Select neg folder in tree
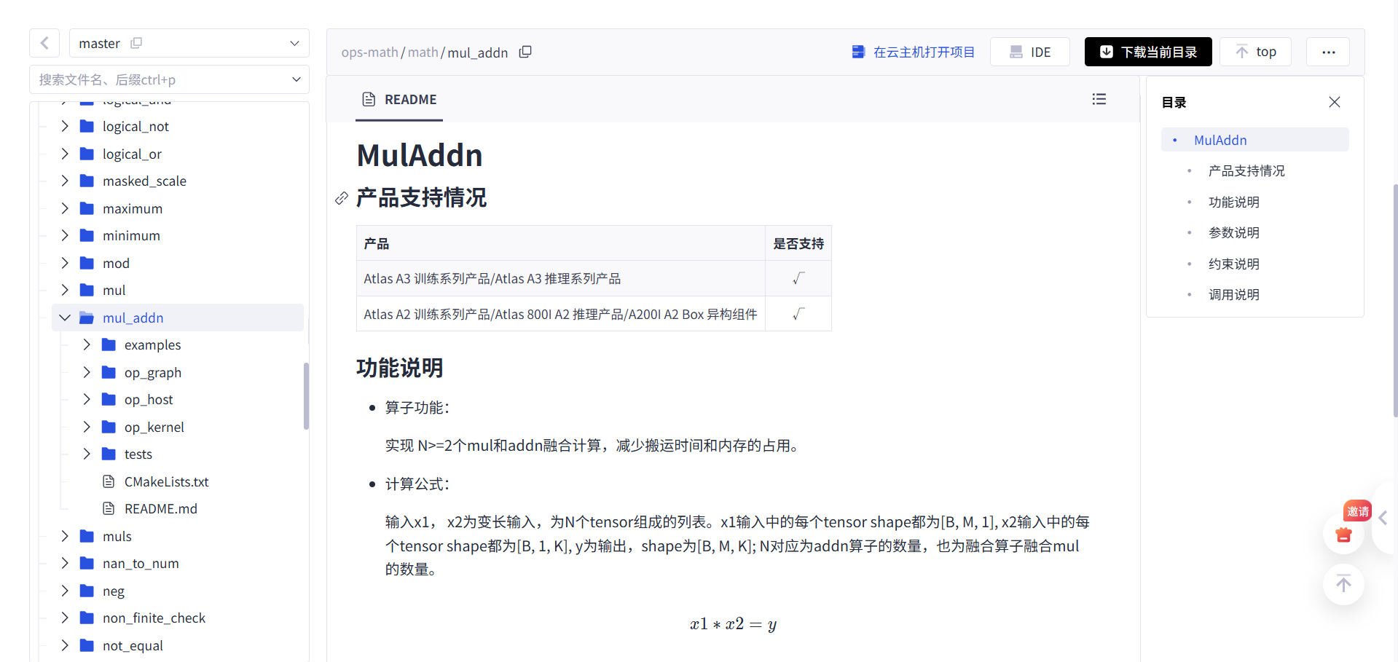Image resolution: width=1398 pixels, height=662 pixels. click(x=113, y=591)
